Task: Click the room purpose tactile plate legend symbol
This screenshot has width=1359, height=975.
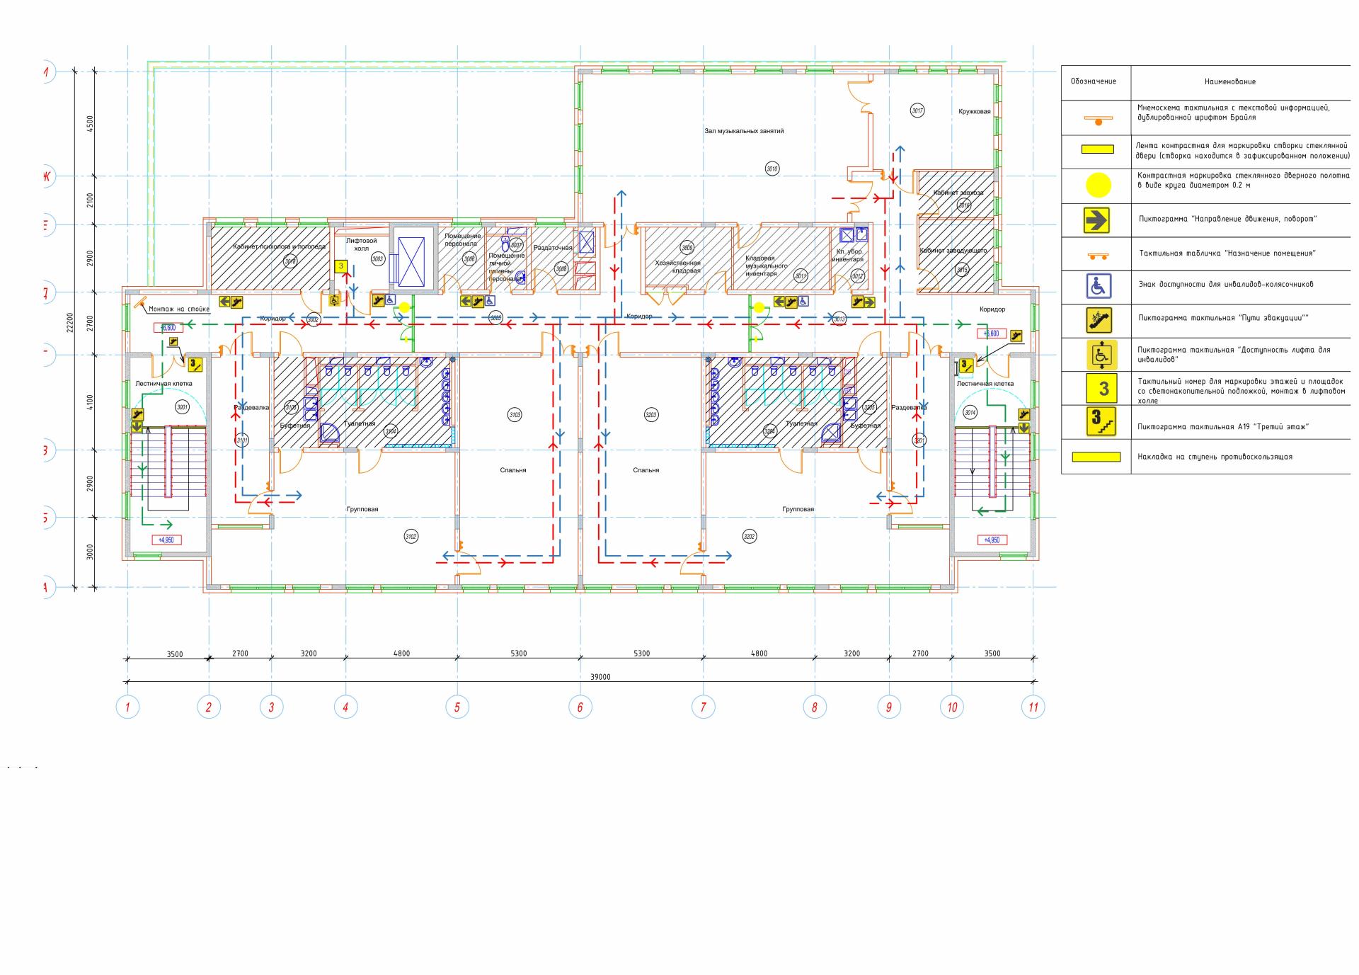Action: [x=1098, y=256]
